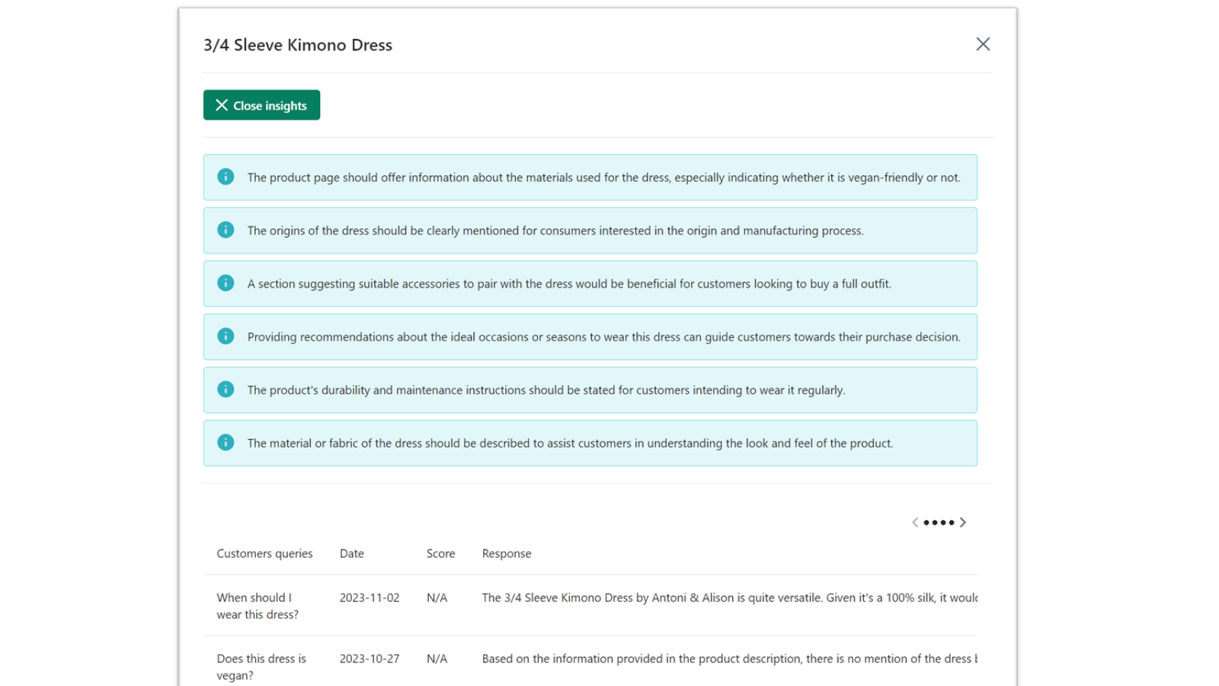Click info icon beside material or fabric insight

coord(226,443)
